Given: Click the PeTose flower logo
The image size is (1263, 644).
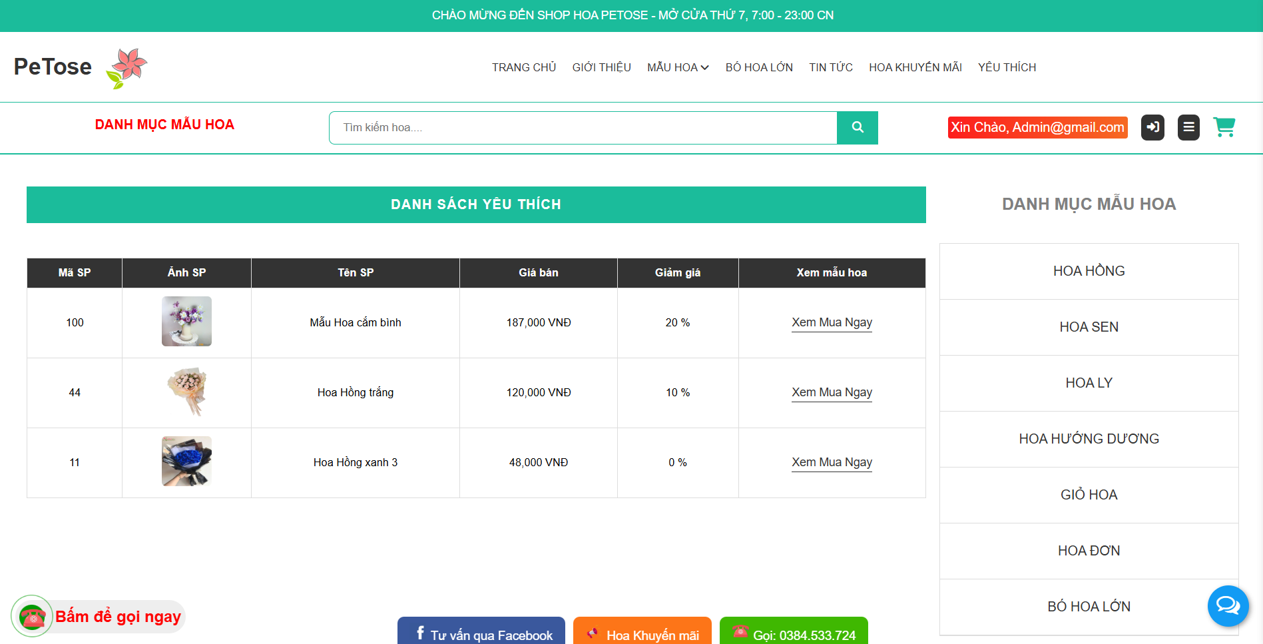Looking at the screenshot, I should pyautogui.click(x=126, y=68).
